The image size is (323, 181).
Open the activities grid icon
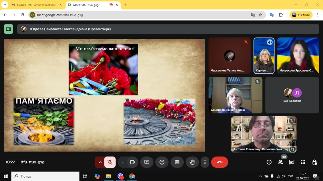coord(303,162)
